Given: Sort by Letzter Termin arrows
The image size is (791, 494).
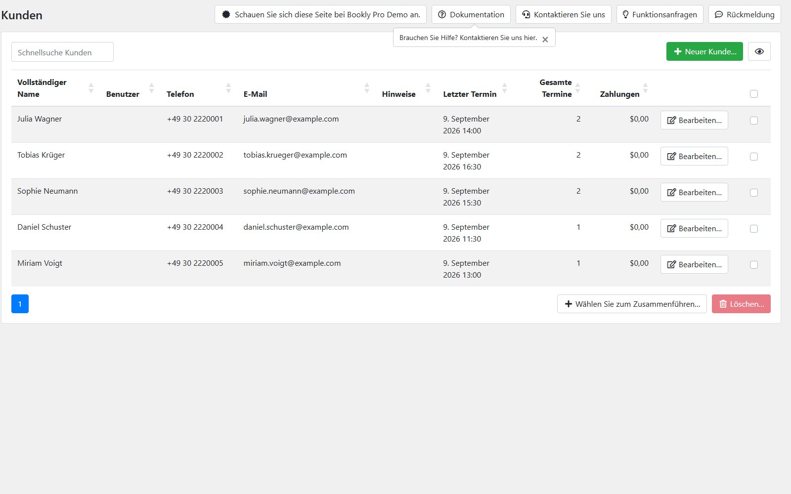Looking at the screenshot, I should [x=505, y=88].
